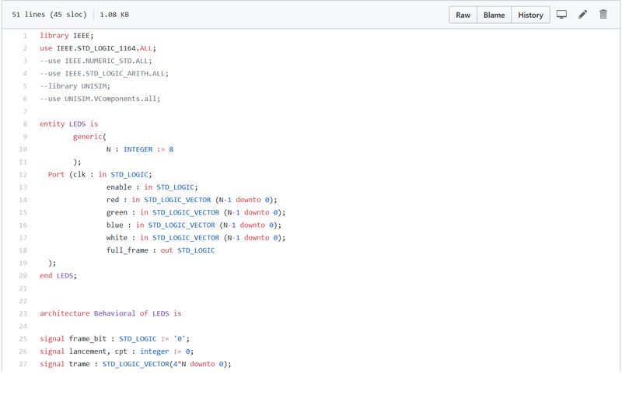Open file in GitHub Desktop icon
The height and width of the screenshot is (395, 622).
click(x=561, y=15)
